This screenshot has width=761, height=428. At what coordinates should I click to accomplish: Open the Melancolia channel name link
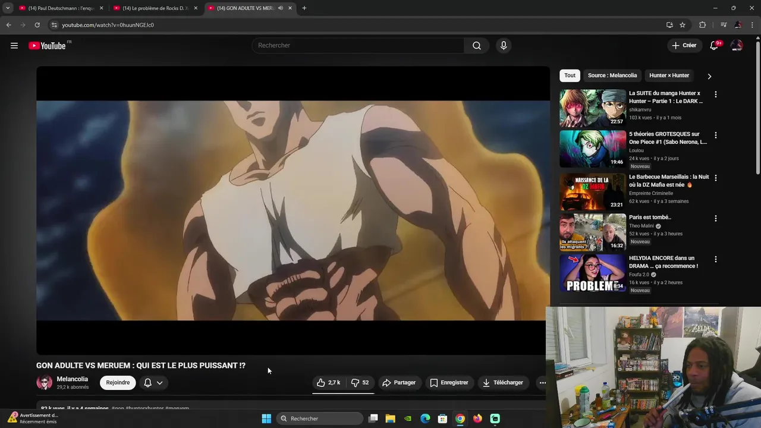(73, 379)
